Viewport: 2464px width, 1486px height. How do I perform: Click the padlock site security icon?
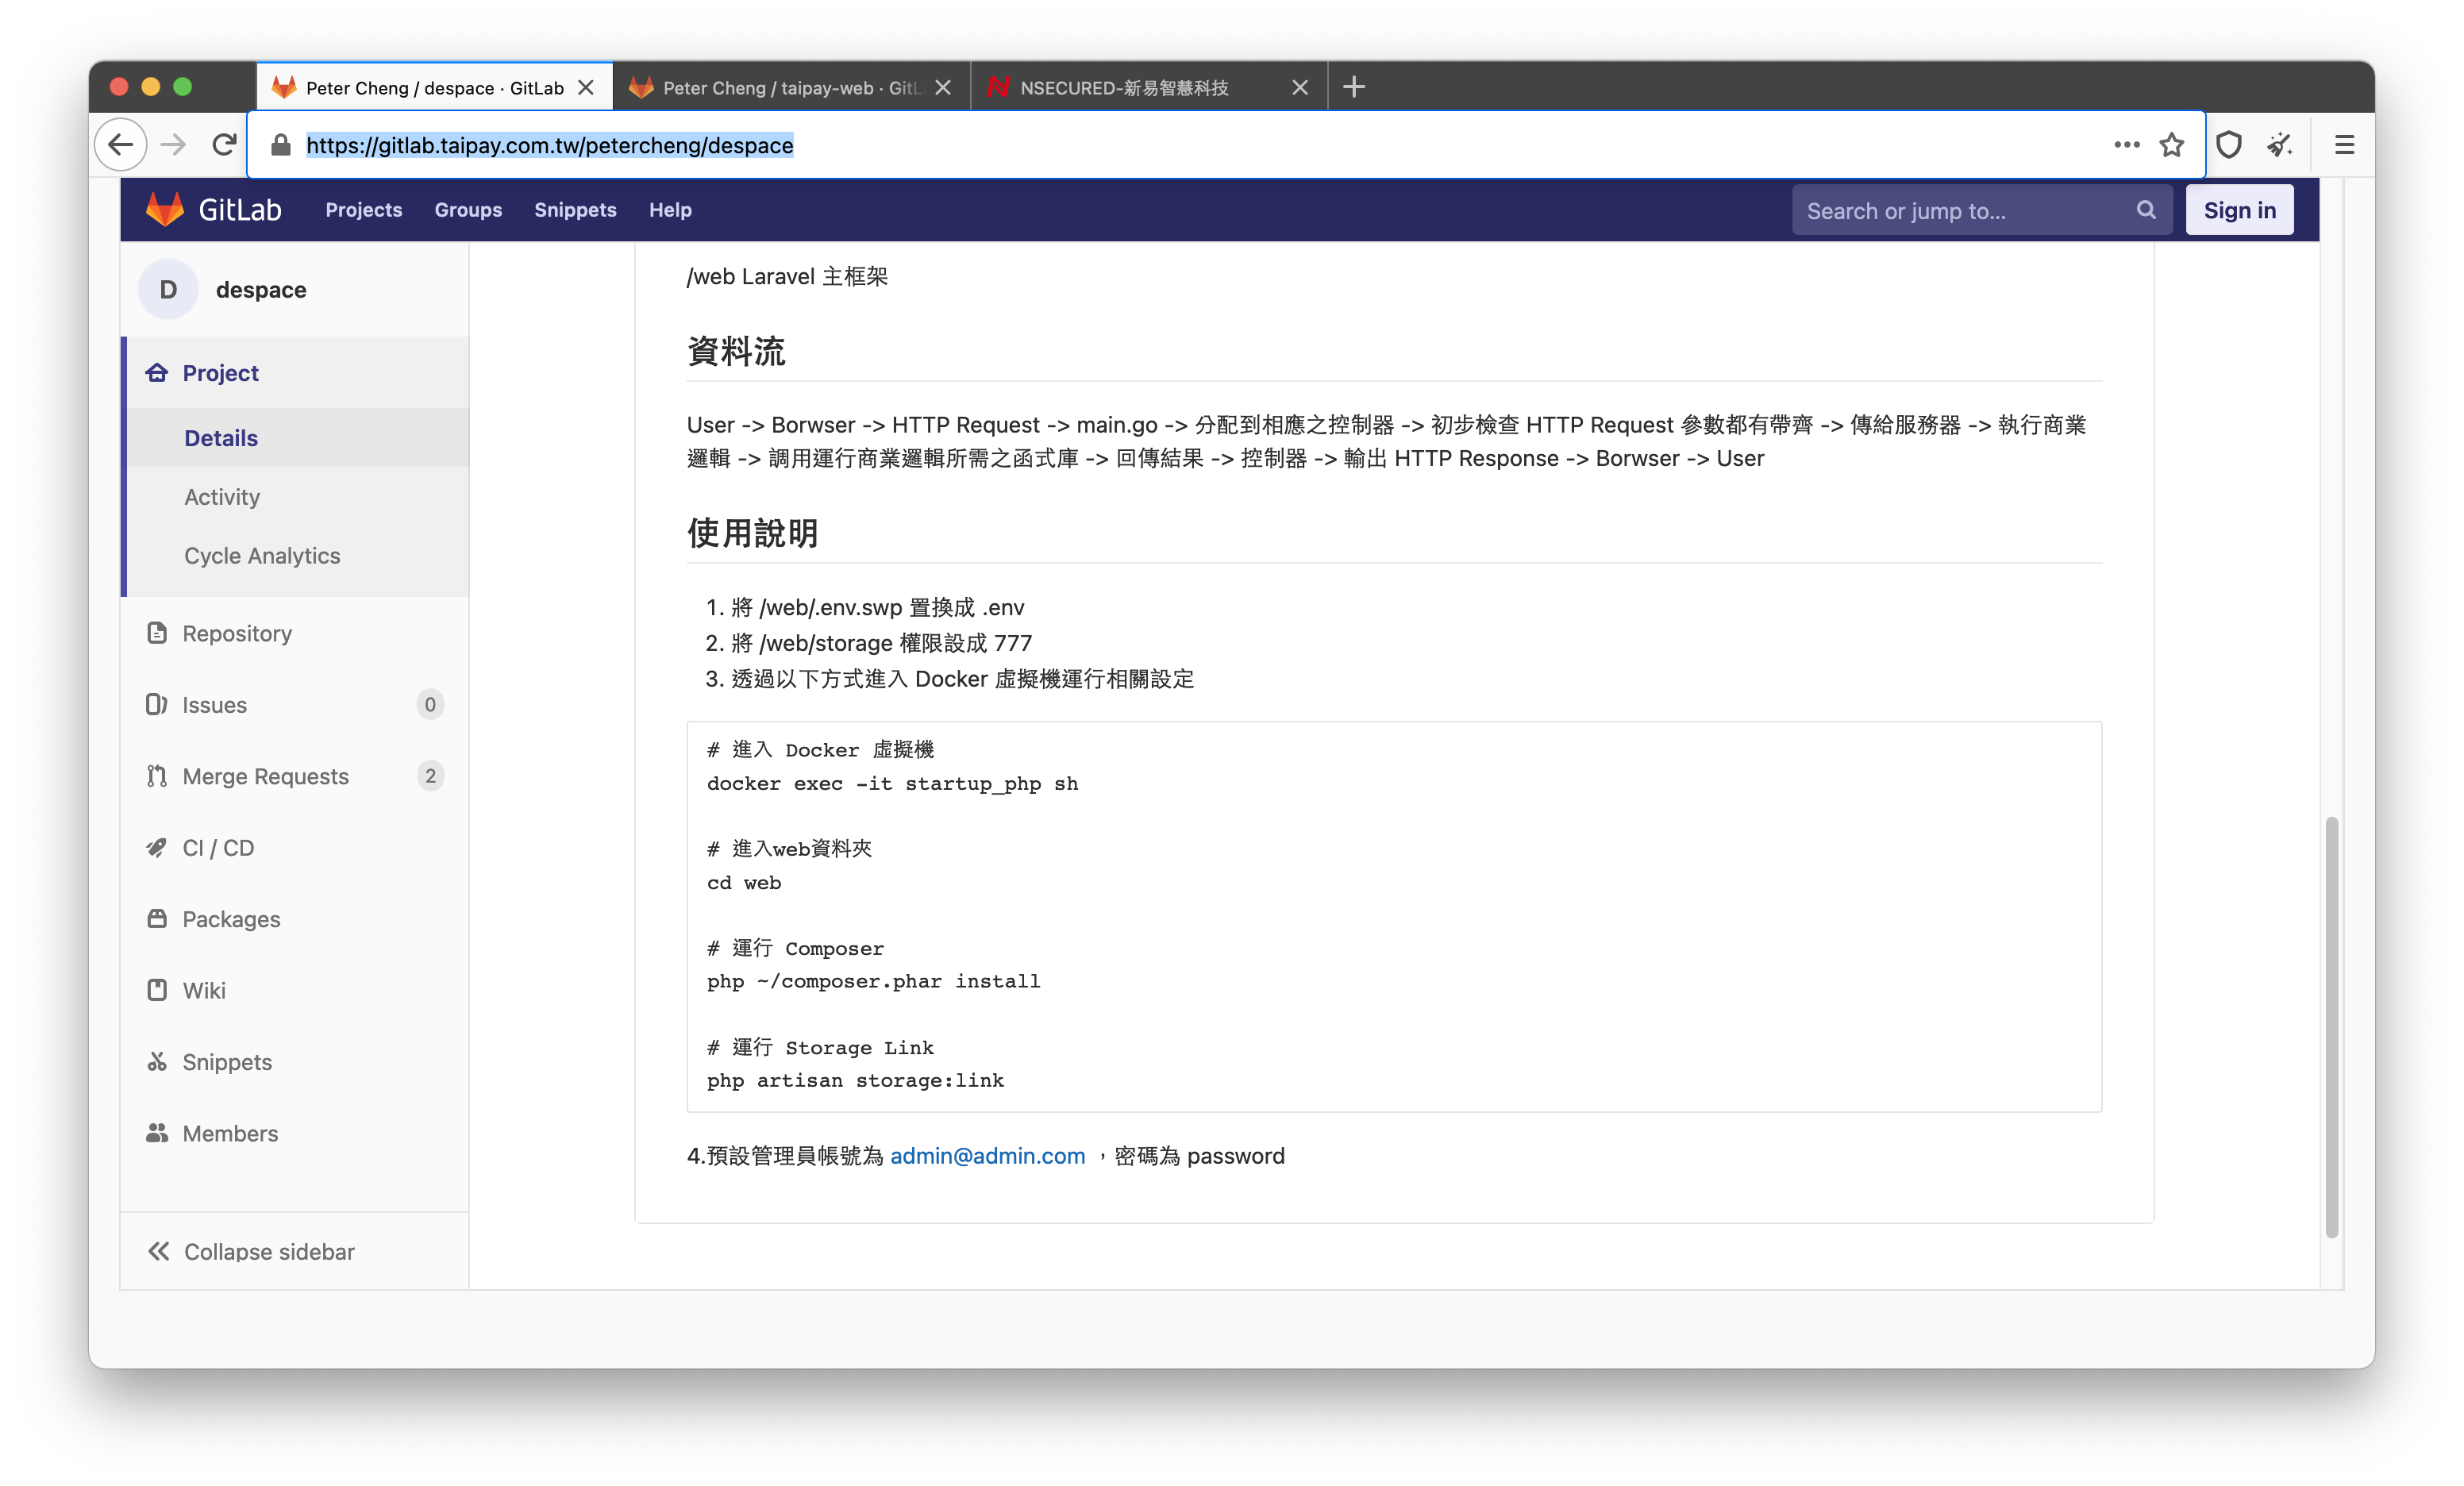pos(281,145)
